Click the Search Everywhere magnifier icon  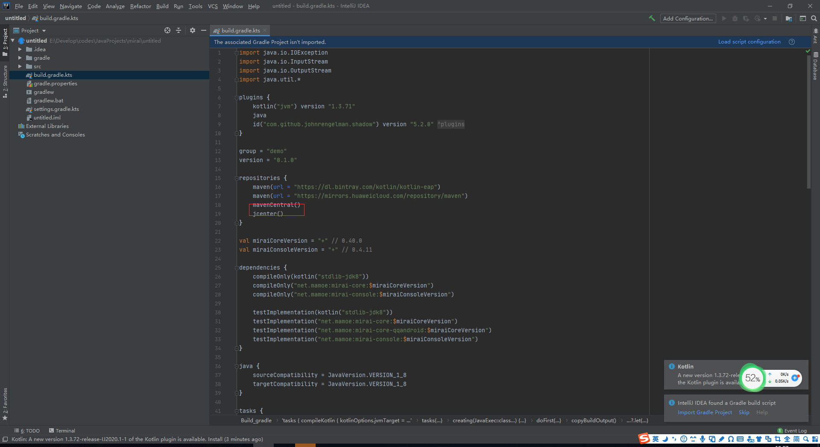(x=814, y=18)
